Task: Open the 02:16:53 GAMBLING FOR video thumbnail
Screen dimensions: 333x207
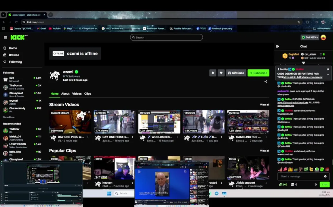Action: click(248, 122)
